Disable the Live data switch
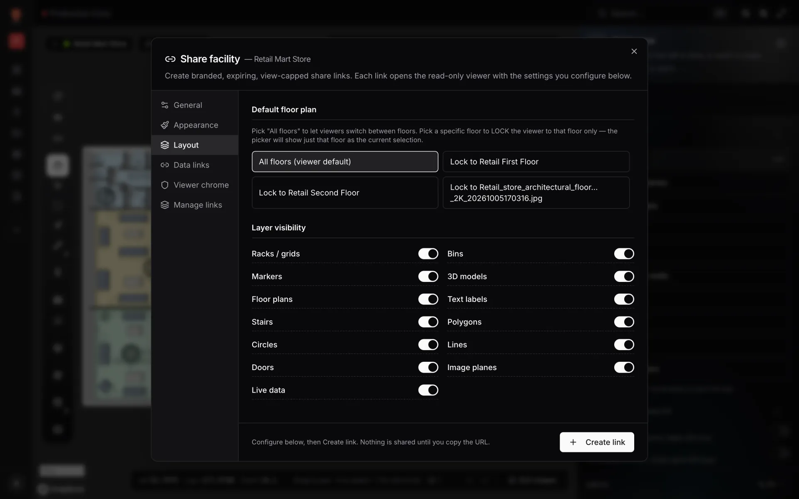The image size is (799, 499). (428, 390)
